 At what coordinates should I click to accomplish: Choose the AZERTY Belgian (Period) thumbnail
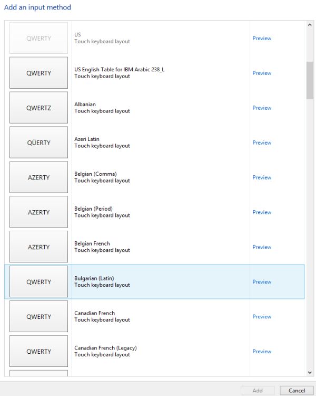(x=39, y=212)
